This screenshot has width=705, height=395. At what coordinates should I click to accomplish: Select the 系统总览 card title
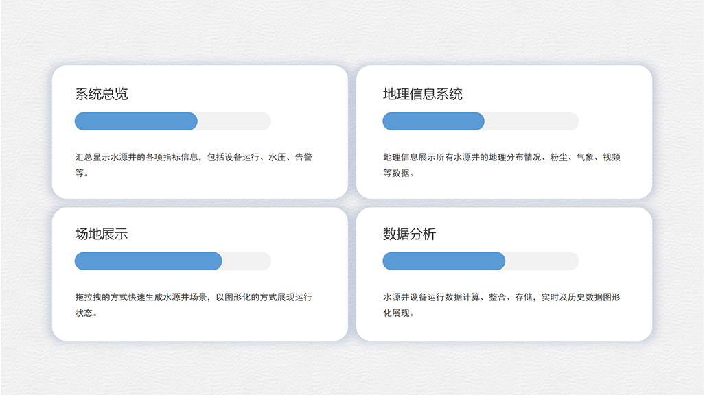[x=102, y=94]
